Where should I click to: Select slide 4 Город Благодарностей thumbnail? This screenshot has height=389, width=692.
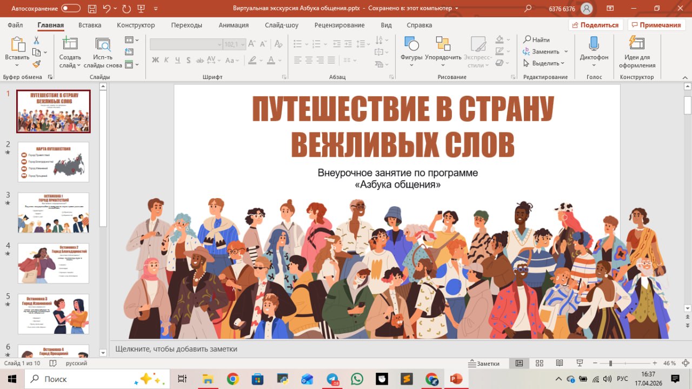54,263
